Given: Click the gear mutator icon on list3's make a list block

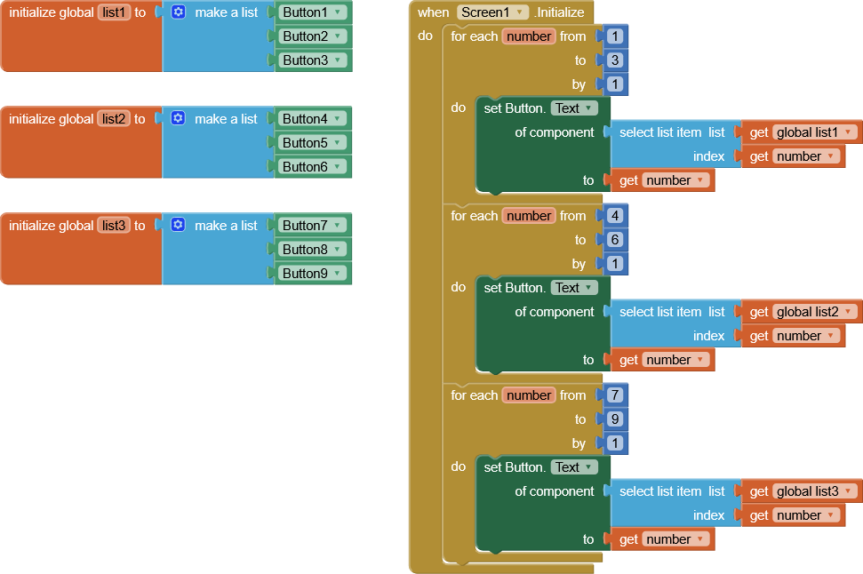Looking at the screenshot, I should coord(178,226).
